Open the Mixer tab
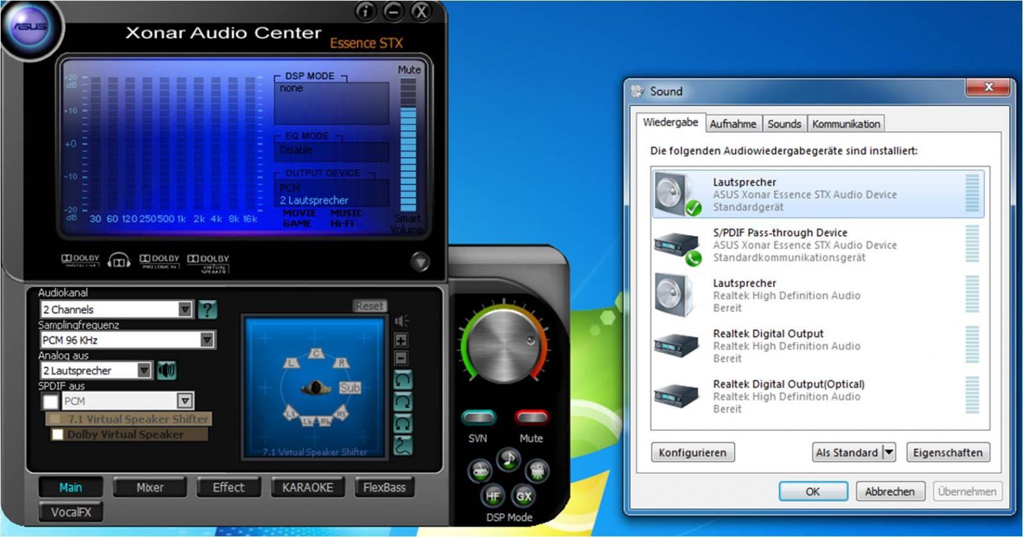1023x537 pixels. click(x=150, y=487)
